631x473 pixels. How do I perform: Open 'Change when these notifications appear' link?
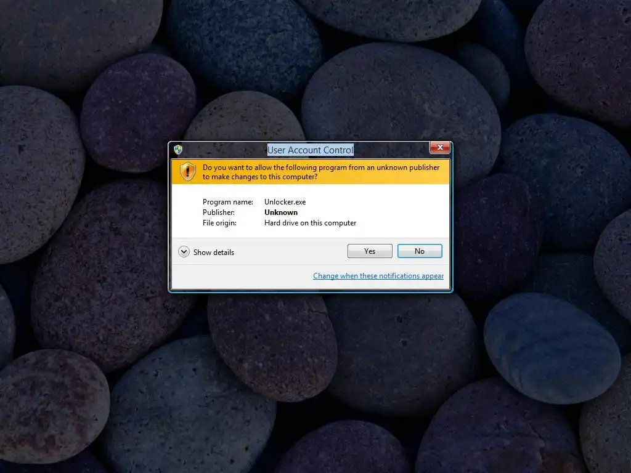[x=378, y=276]
